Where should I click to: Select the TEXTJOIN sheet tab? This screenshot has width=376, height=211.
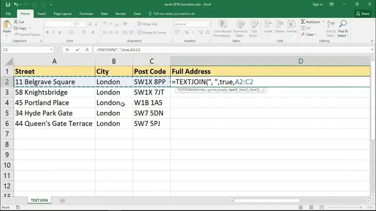coord(39,200)
